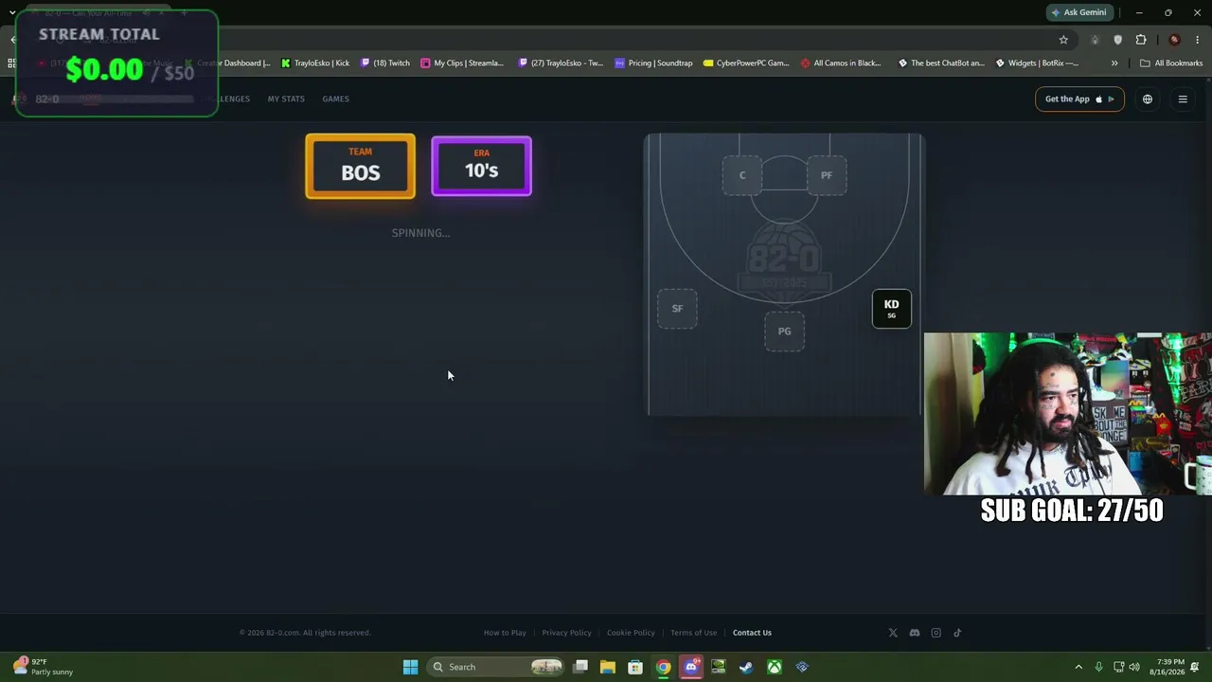The height and width of the screenshot is (682, 1212).
Task: Open the weather widget showing 92°F
Action: coord(44,667)
